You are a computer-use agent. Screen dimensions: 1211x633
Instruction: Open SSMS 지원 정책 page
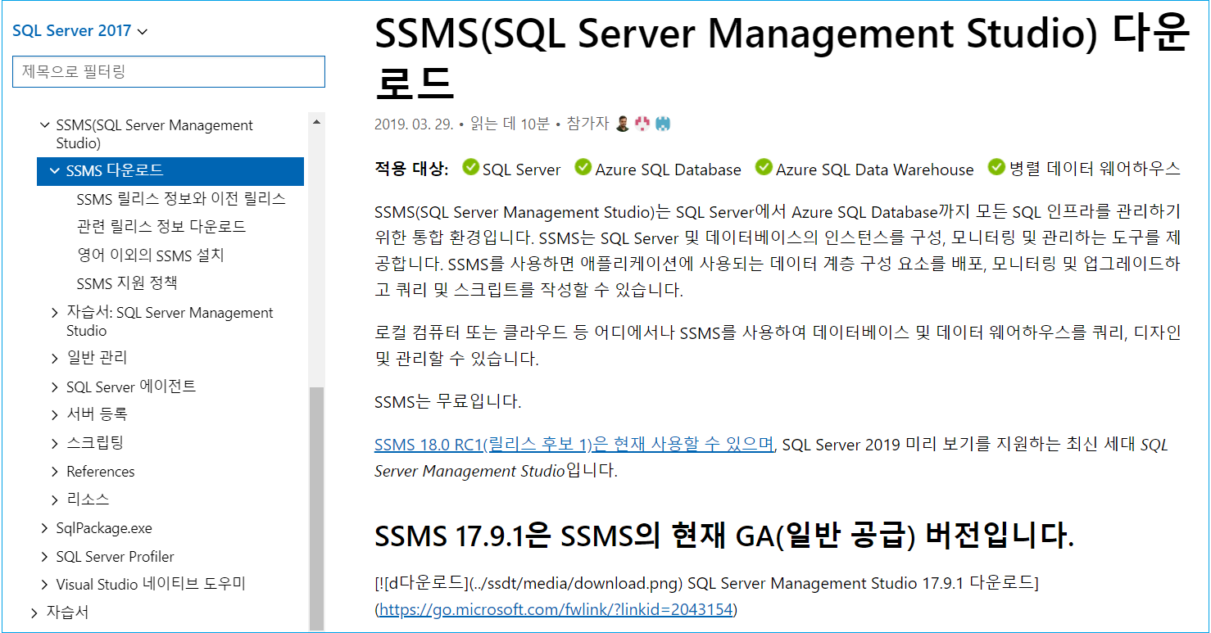tap(127, 283)
